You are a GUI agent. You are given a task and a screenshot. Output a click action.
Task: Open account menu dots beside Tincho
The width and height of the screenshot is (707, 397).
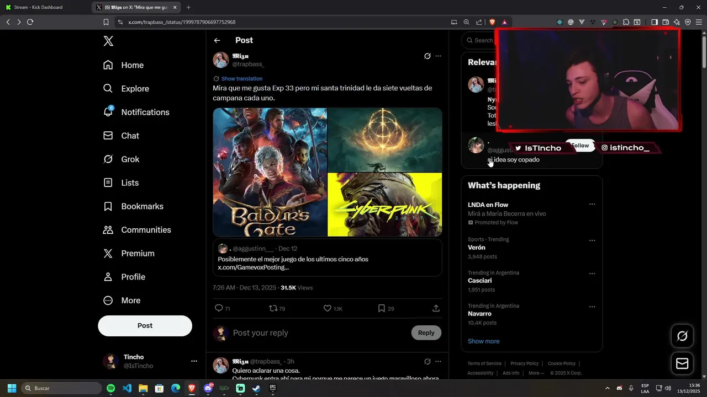[x=194, y=361]
